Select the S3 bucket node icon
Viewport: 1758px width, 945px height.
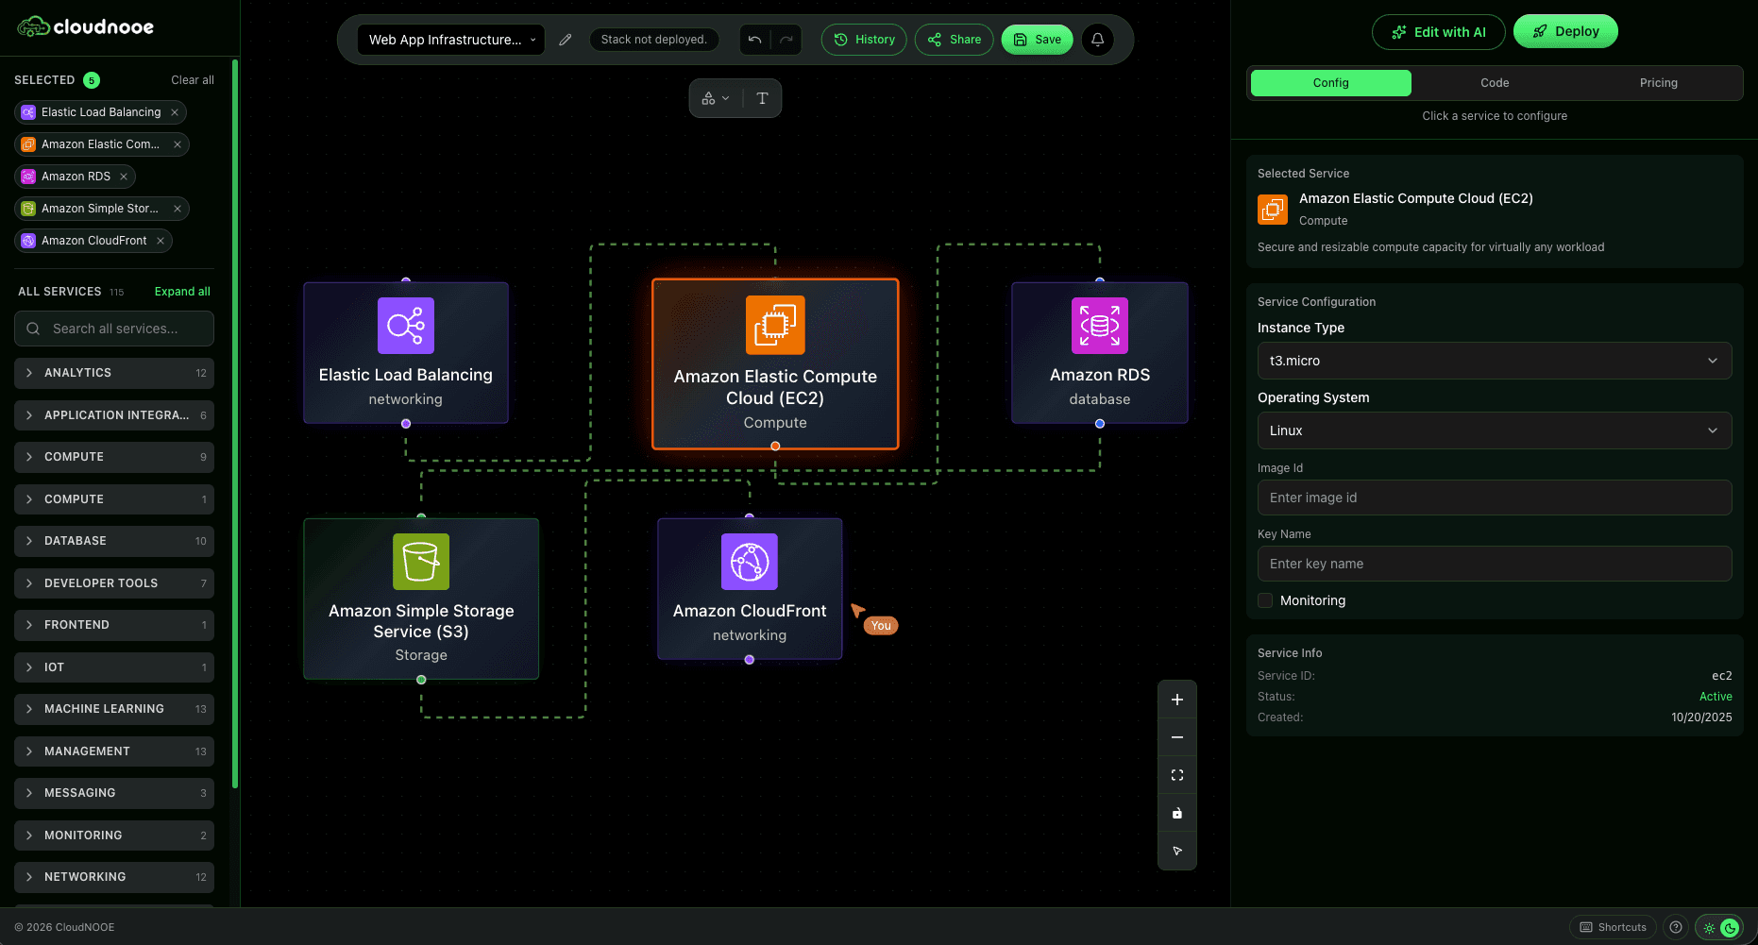coord(421,562)
